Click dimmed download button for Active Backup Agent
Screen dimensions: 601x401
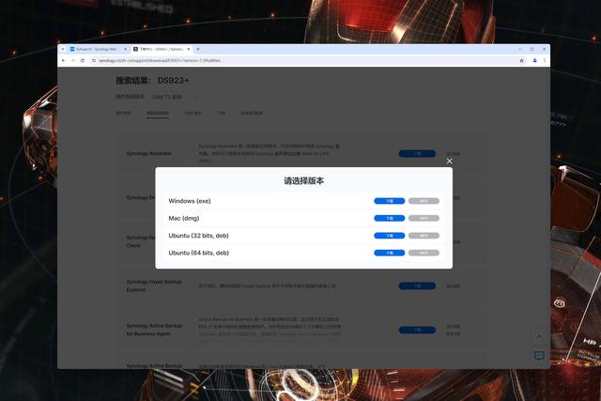pyautogui.click(x=417, y=330)
